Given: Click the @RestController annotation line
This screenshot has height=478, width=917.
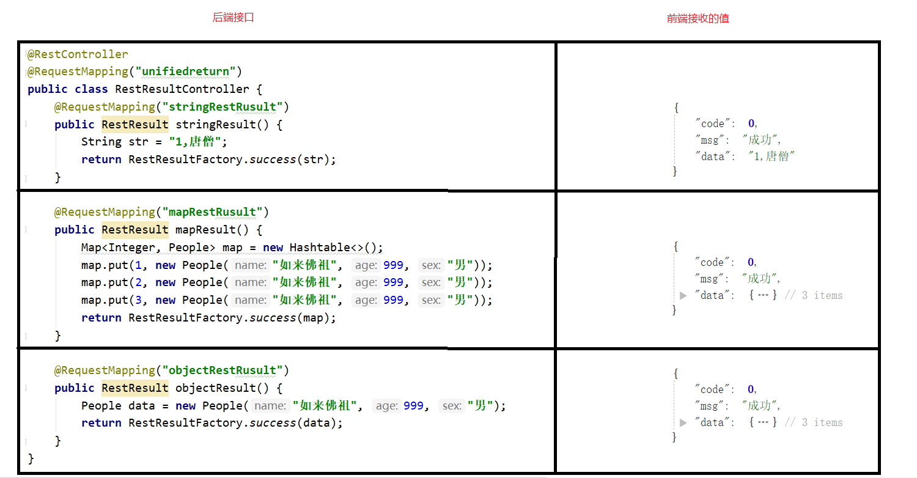Looking at the screenshot, I should [78, 54].
